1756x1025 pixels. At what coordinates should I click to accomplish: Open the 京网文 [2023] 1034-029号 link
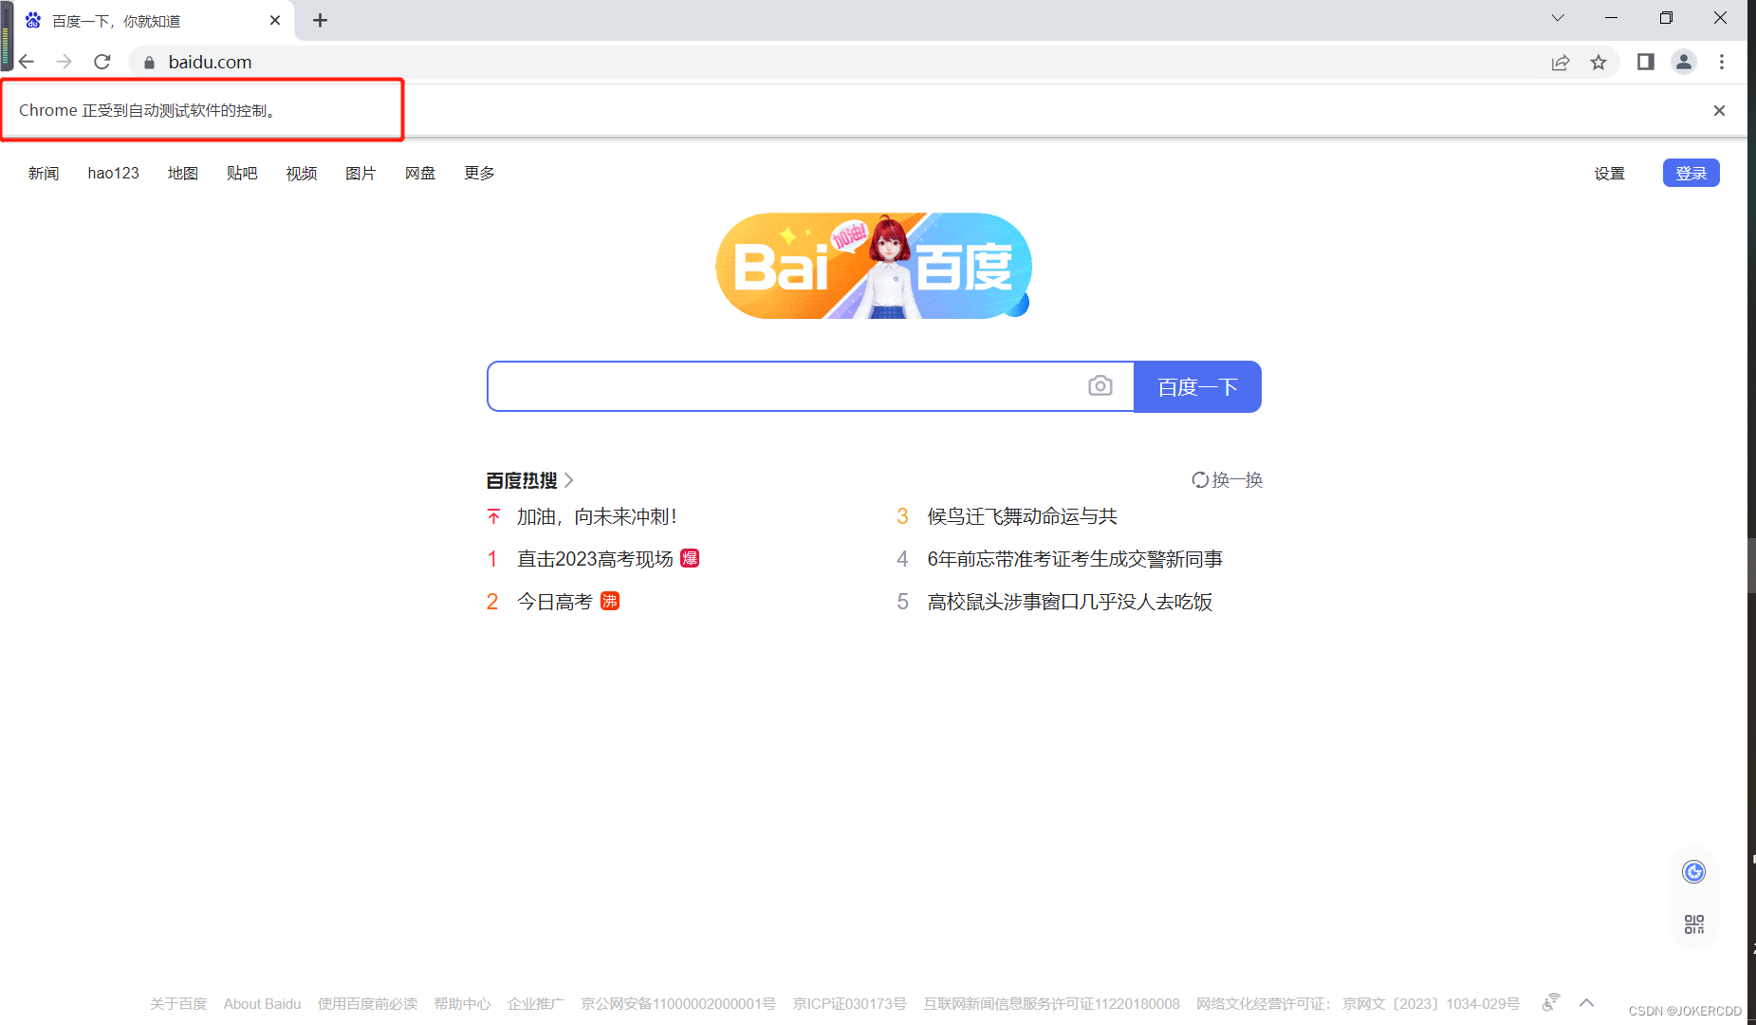point(1432,1004)
